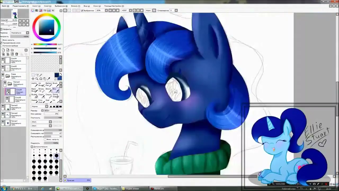This screenshot has width=339, height=191.
Task: Select the Rotate view tool
Action: 41,79
